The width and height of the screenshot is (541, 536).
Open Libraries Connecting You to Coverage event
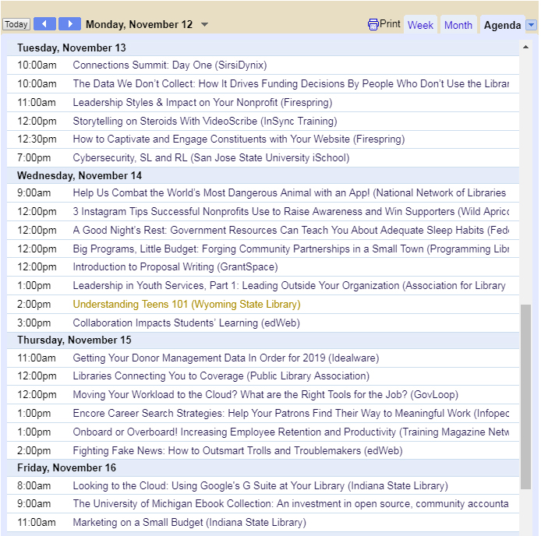221,376
